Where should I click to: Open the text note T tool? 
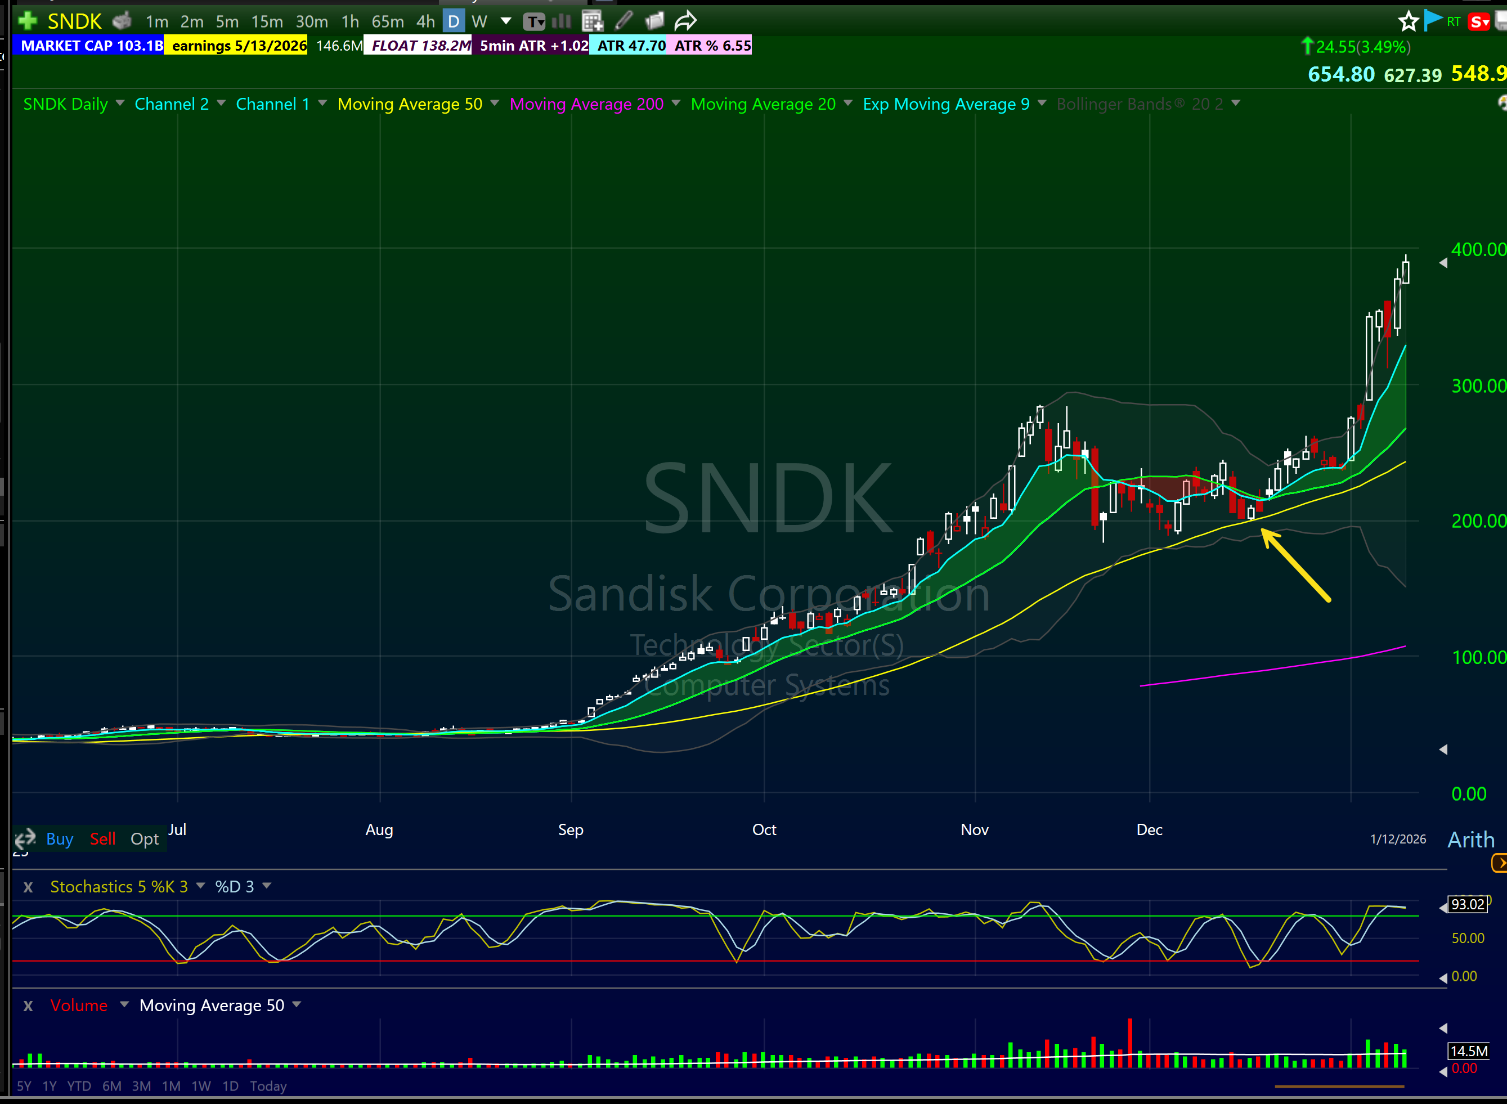(x=533, y=21)
